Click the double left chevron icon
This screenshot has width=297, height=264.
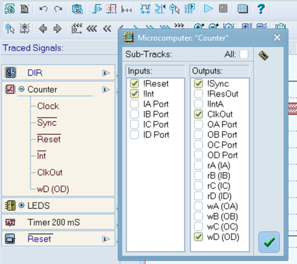[107, 29]
